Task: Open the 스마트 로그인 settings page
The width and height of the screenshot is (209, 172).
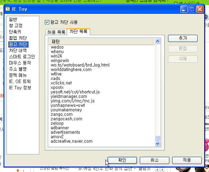Action: click(x=22, y=57)
